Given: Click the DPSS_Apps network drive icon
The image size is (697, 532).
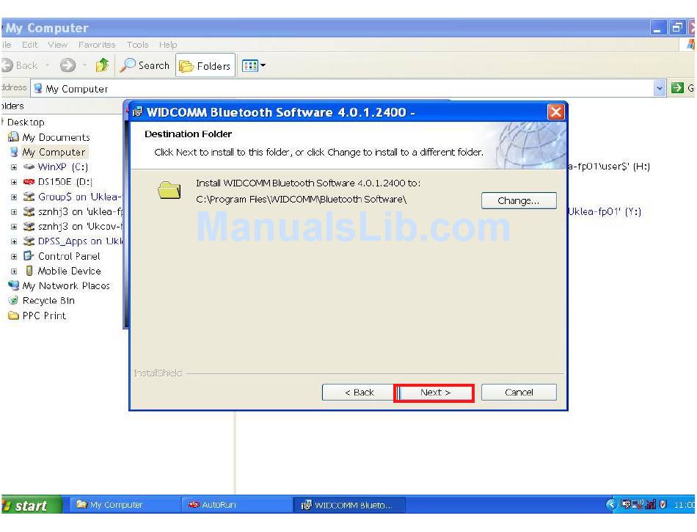Looking at the screenshot, I should [x=29, y=241].
